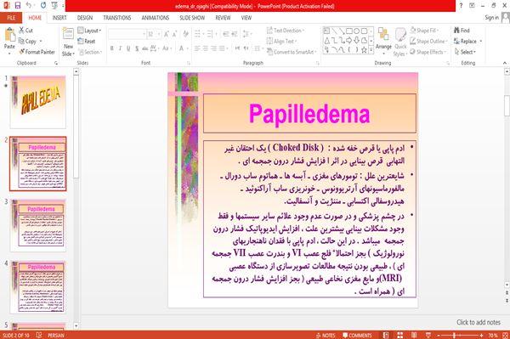Expand the Section dropdown

(90, 52)
